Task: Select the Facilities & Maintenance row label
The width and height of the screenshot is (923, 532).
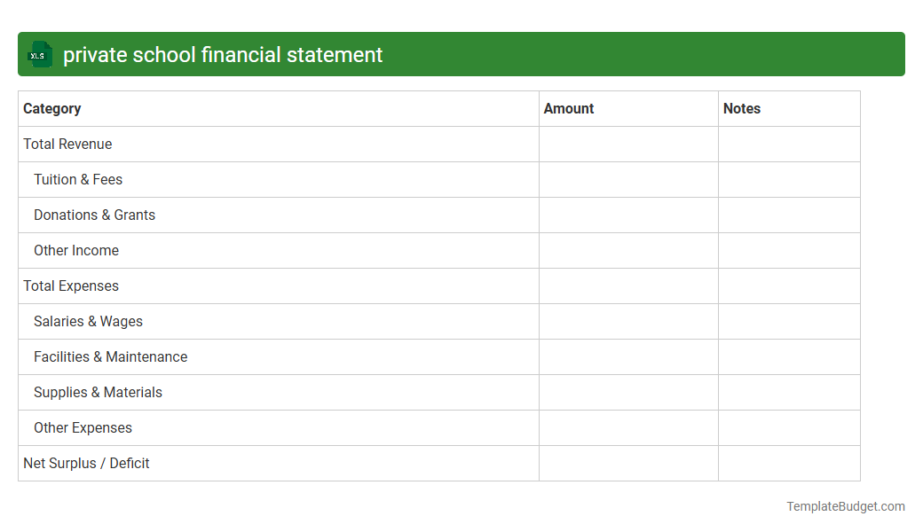Action: coord(110,356)
